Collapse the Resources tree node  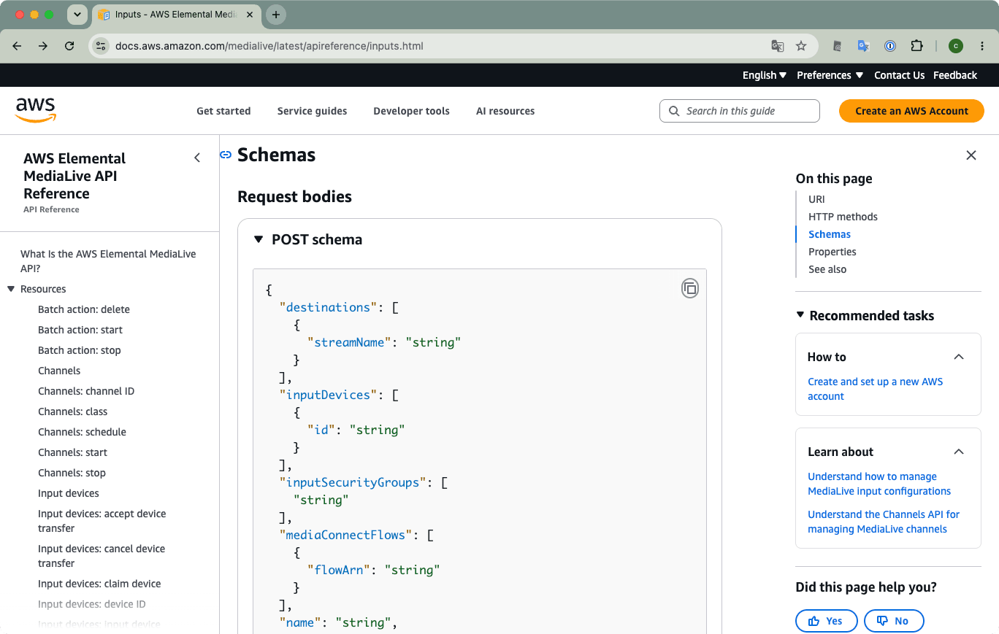click(x=11, y=289)
